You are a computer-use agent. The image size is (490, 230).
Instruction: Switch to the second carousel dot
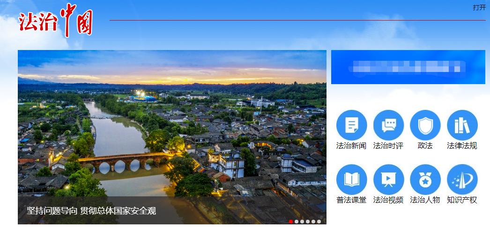click(x=297, y=222)
